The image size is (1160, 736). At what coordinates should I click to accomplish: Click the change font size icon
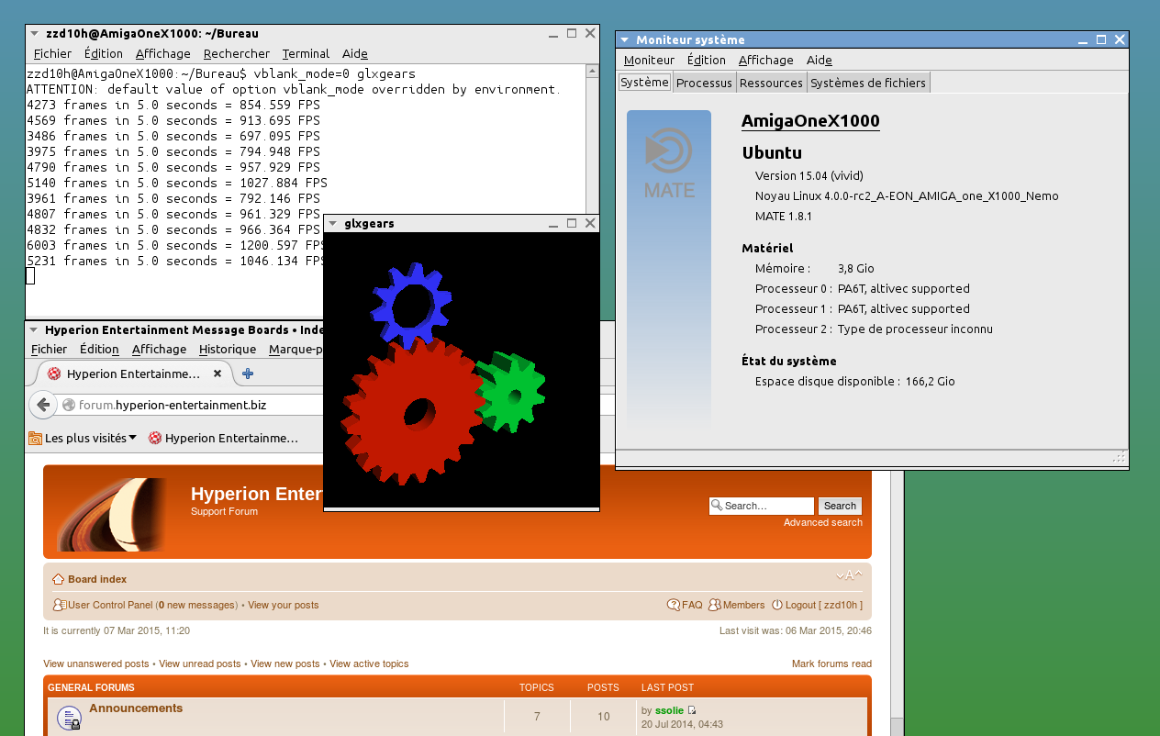click(x=849, y=576)
